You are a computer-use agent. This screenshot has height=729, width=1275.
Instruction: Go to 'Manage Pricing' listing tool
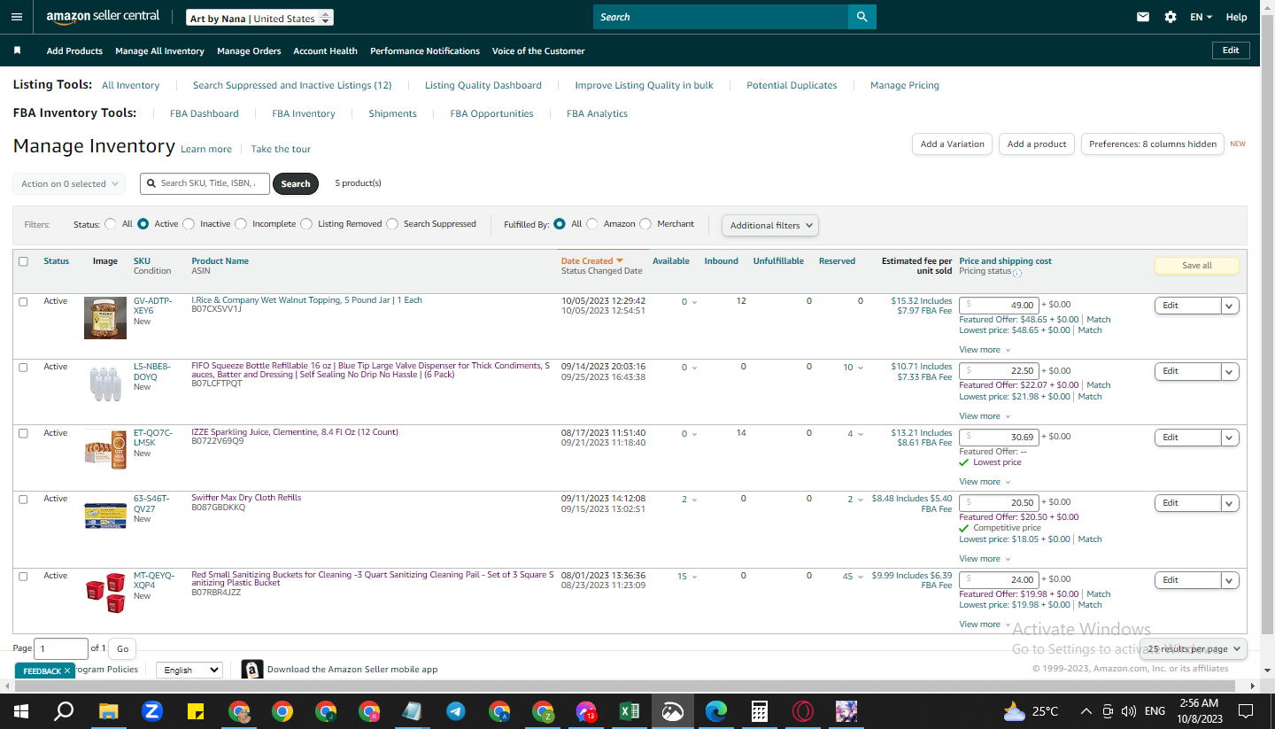pos(905,85)
